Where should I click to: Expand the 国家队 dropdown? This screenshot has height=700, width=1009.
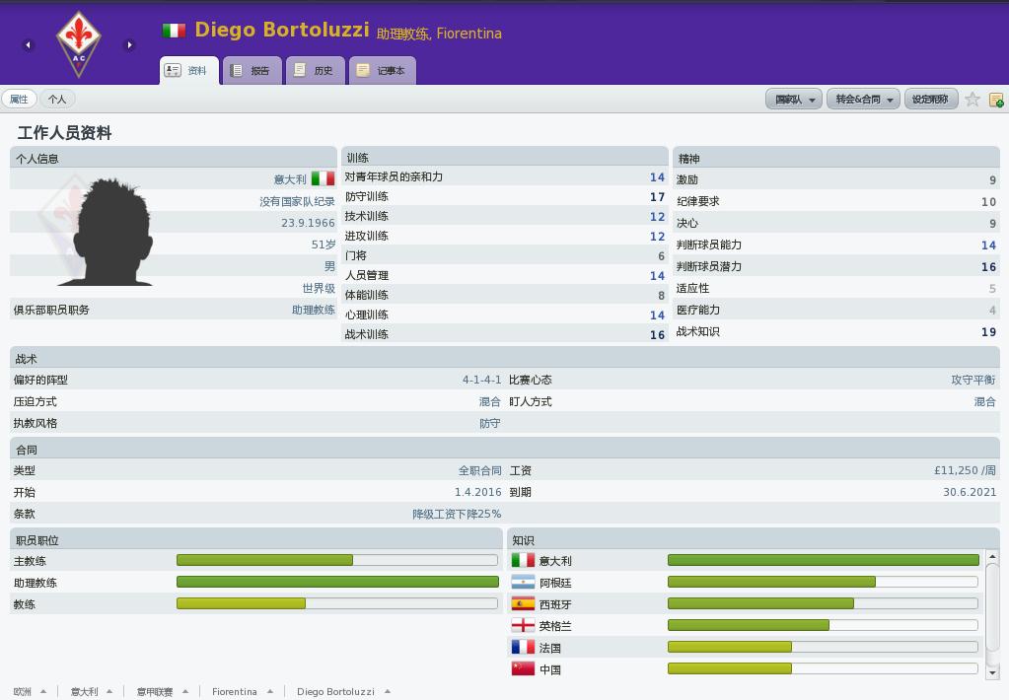(x=794, y=99)
